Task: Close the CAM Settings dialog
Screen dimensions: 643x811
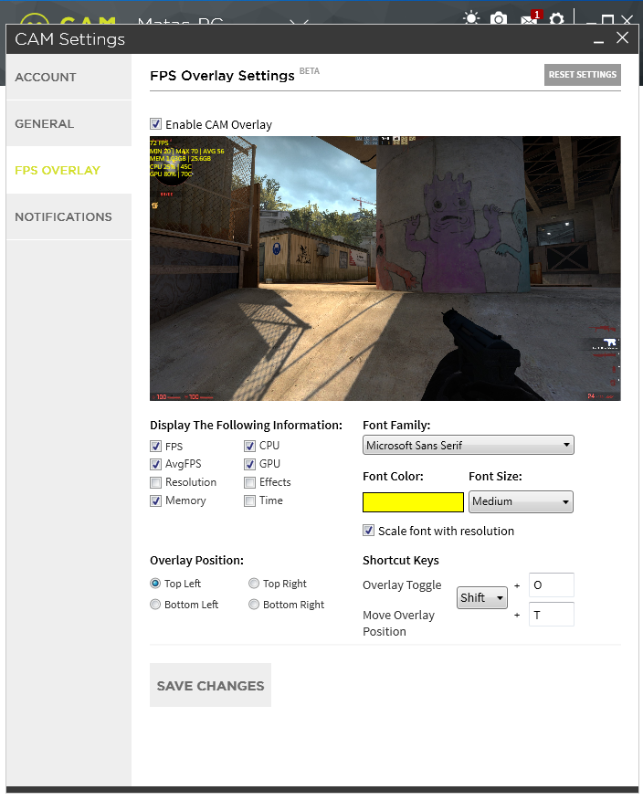Action: (622, 37)
